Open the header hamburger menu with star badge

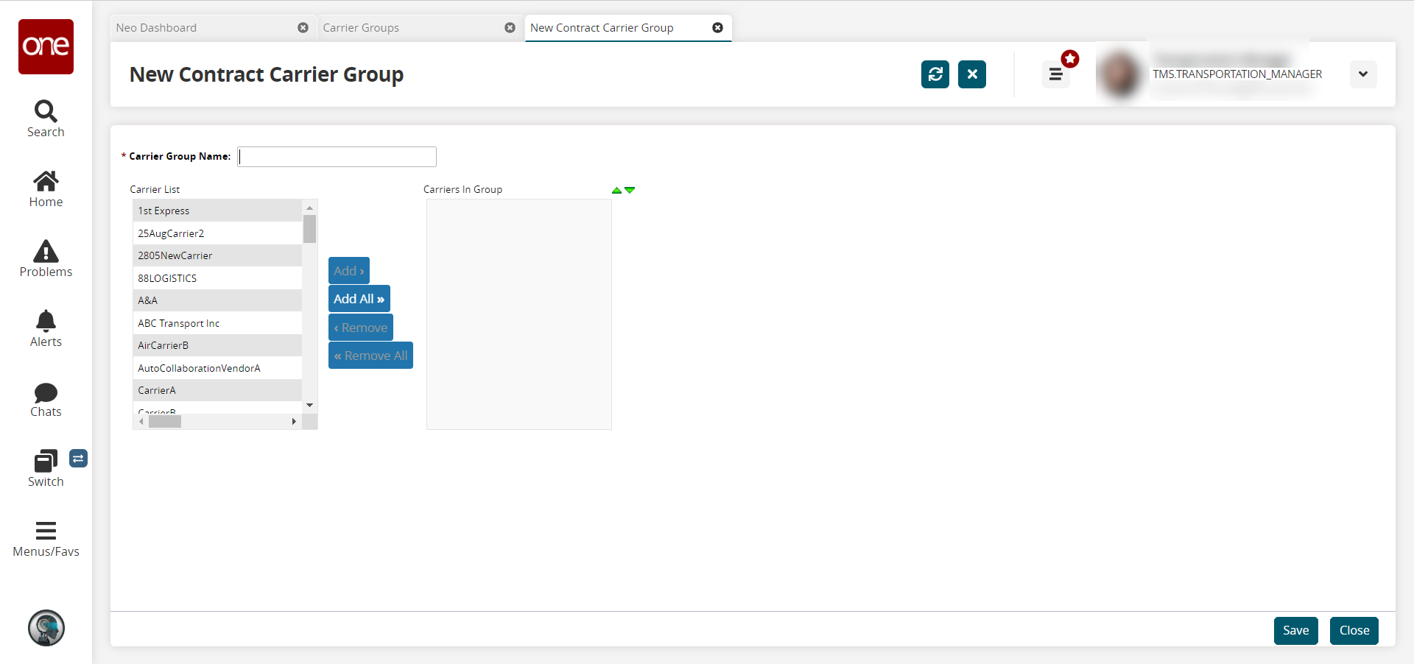[x=1055, y=74]
